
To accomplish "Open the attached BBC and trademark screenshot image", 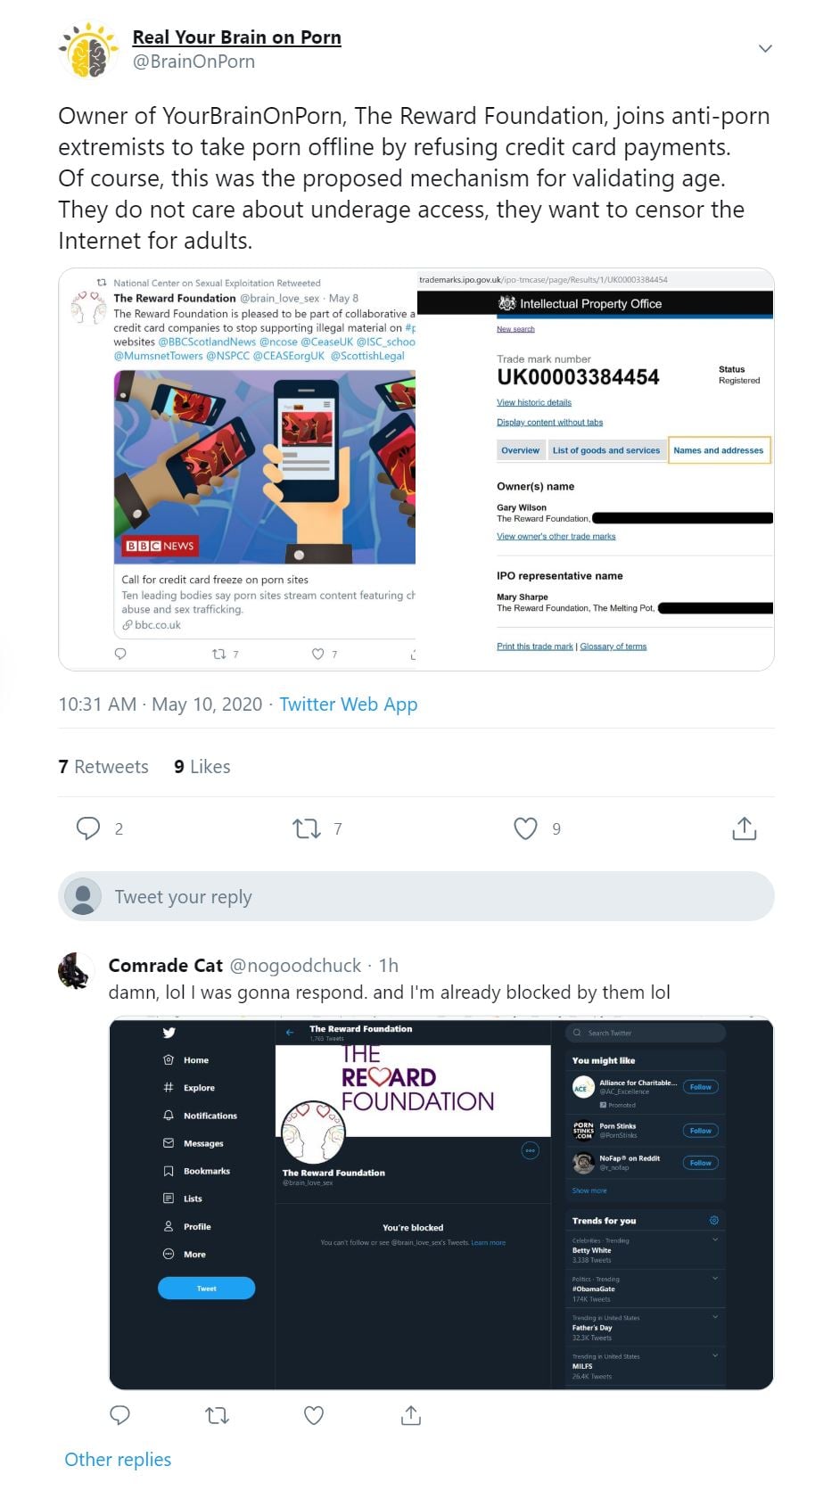I will pos(416,469).
